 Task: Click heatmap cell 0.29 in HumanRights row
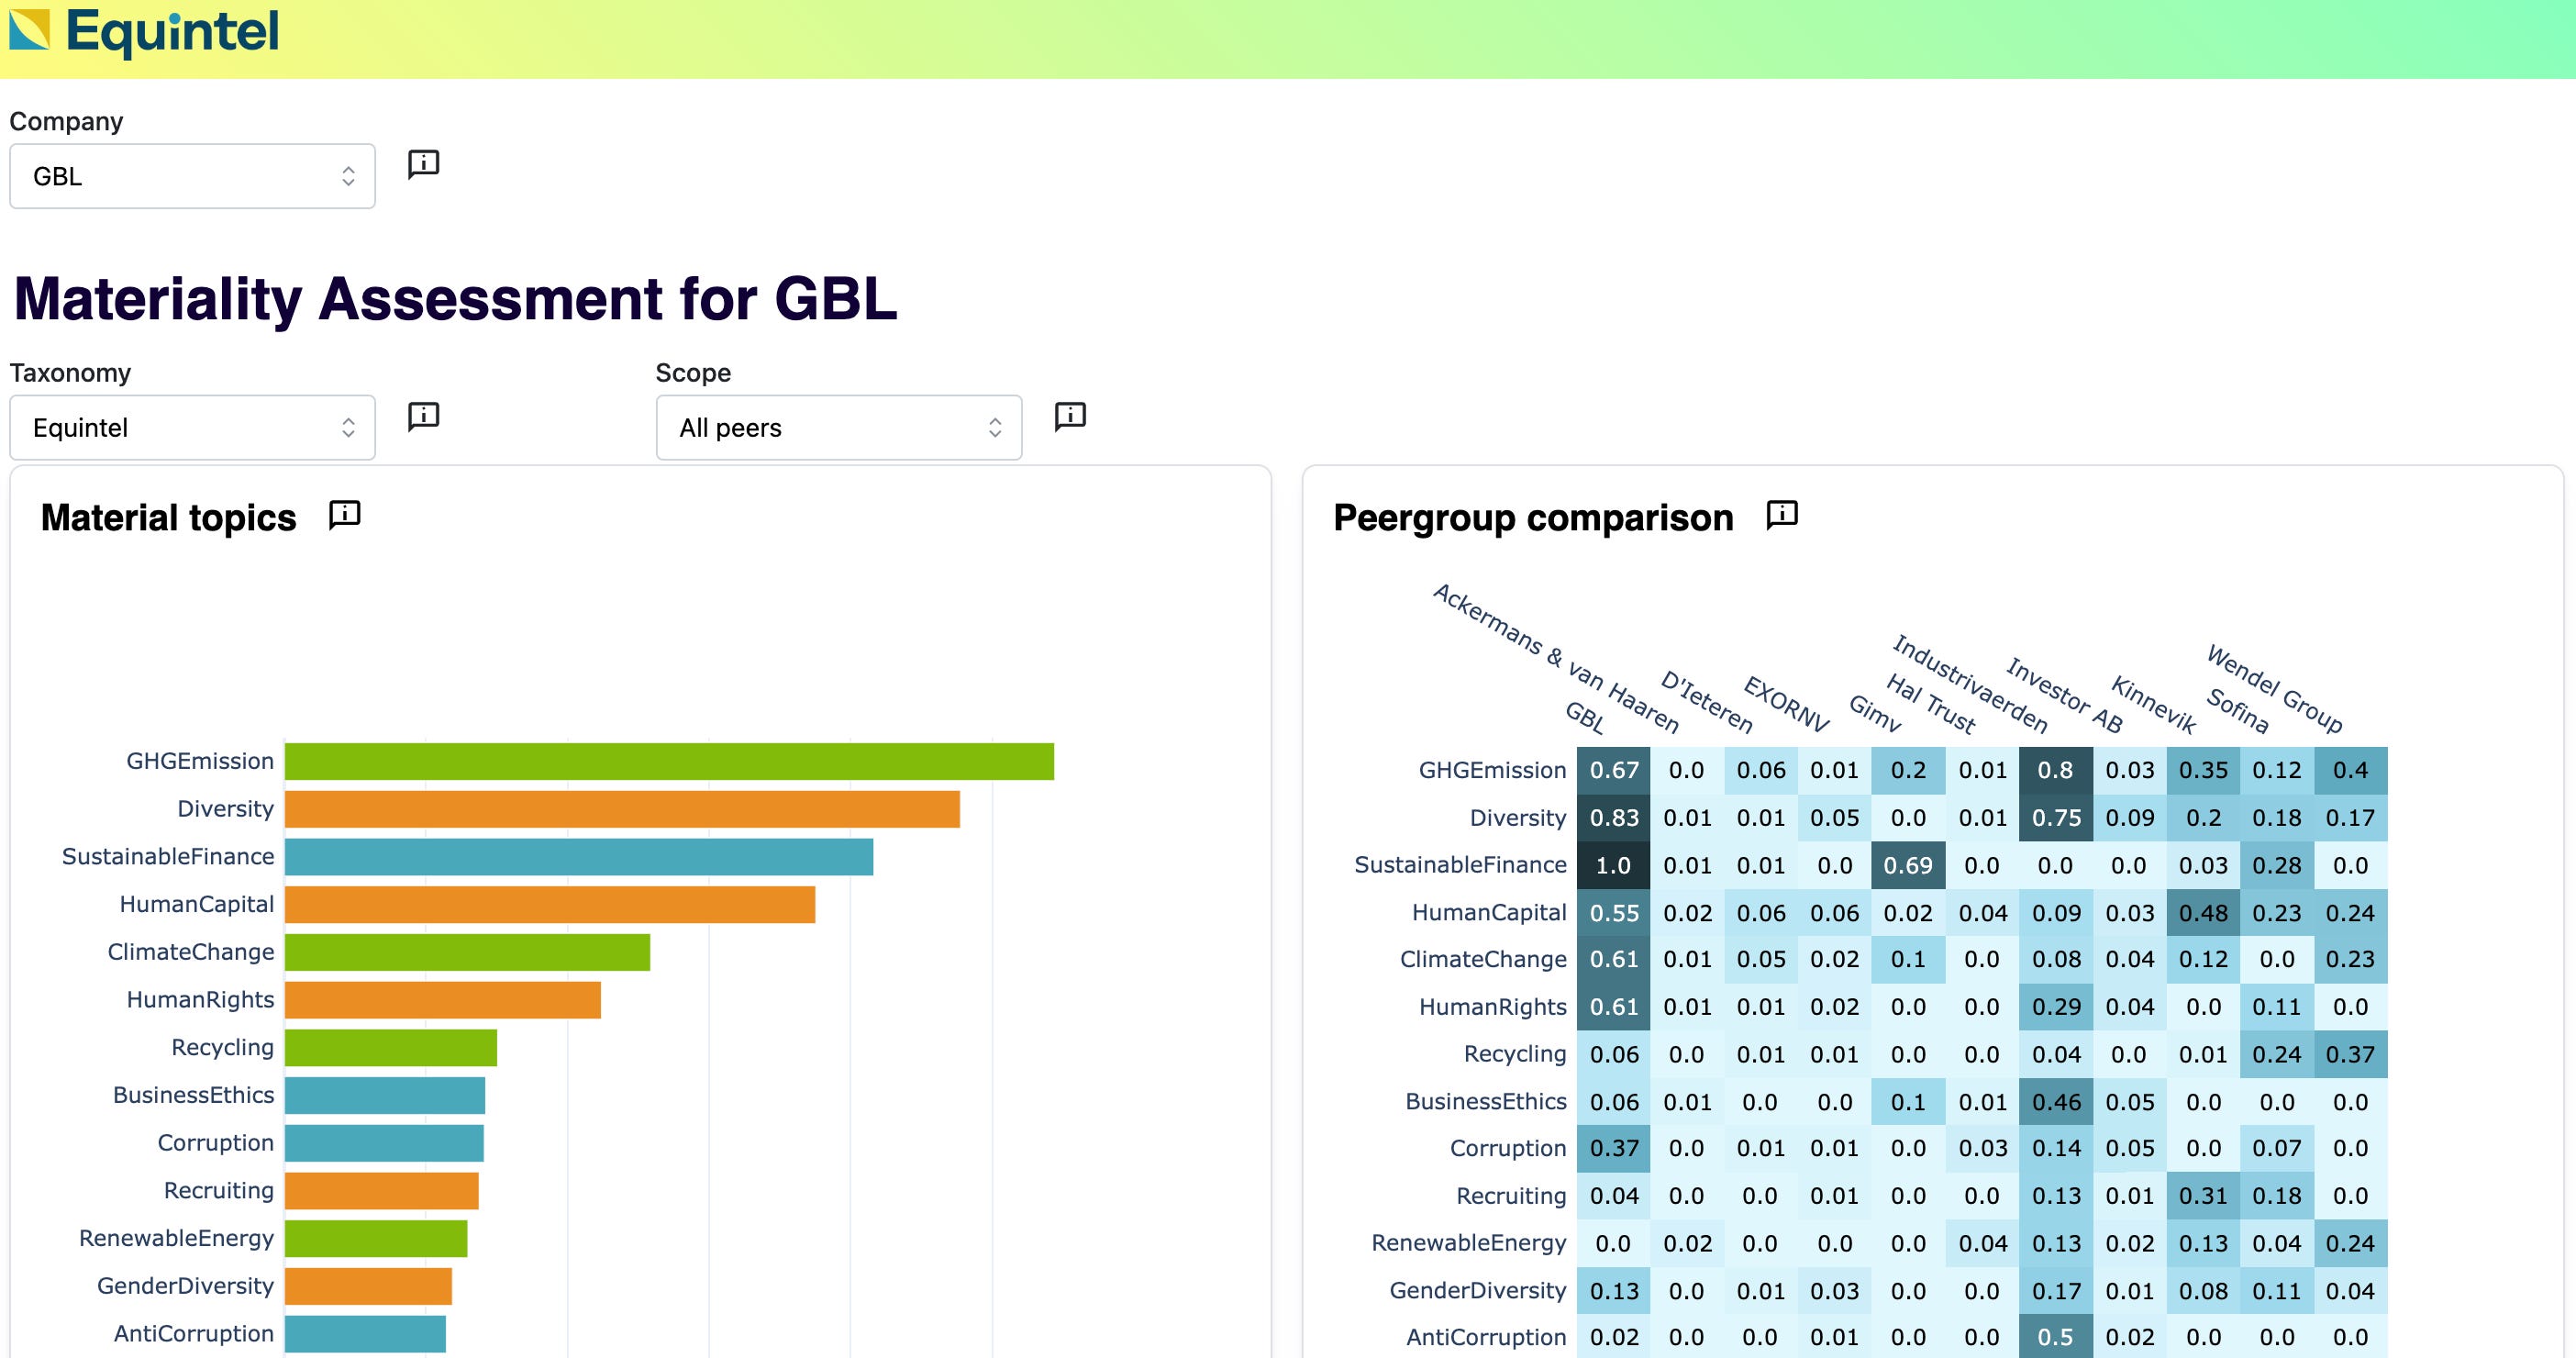tap(2055, 1007)
